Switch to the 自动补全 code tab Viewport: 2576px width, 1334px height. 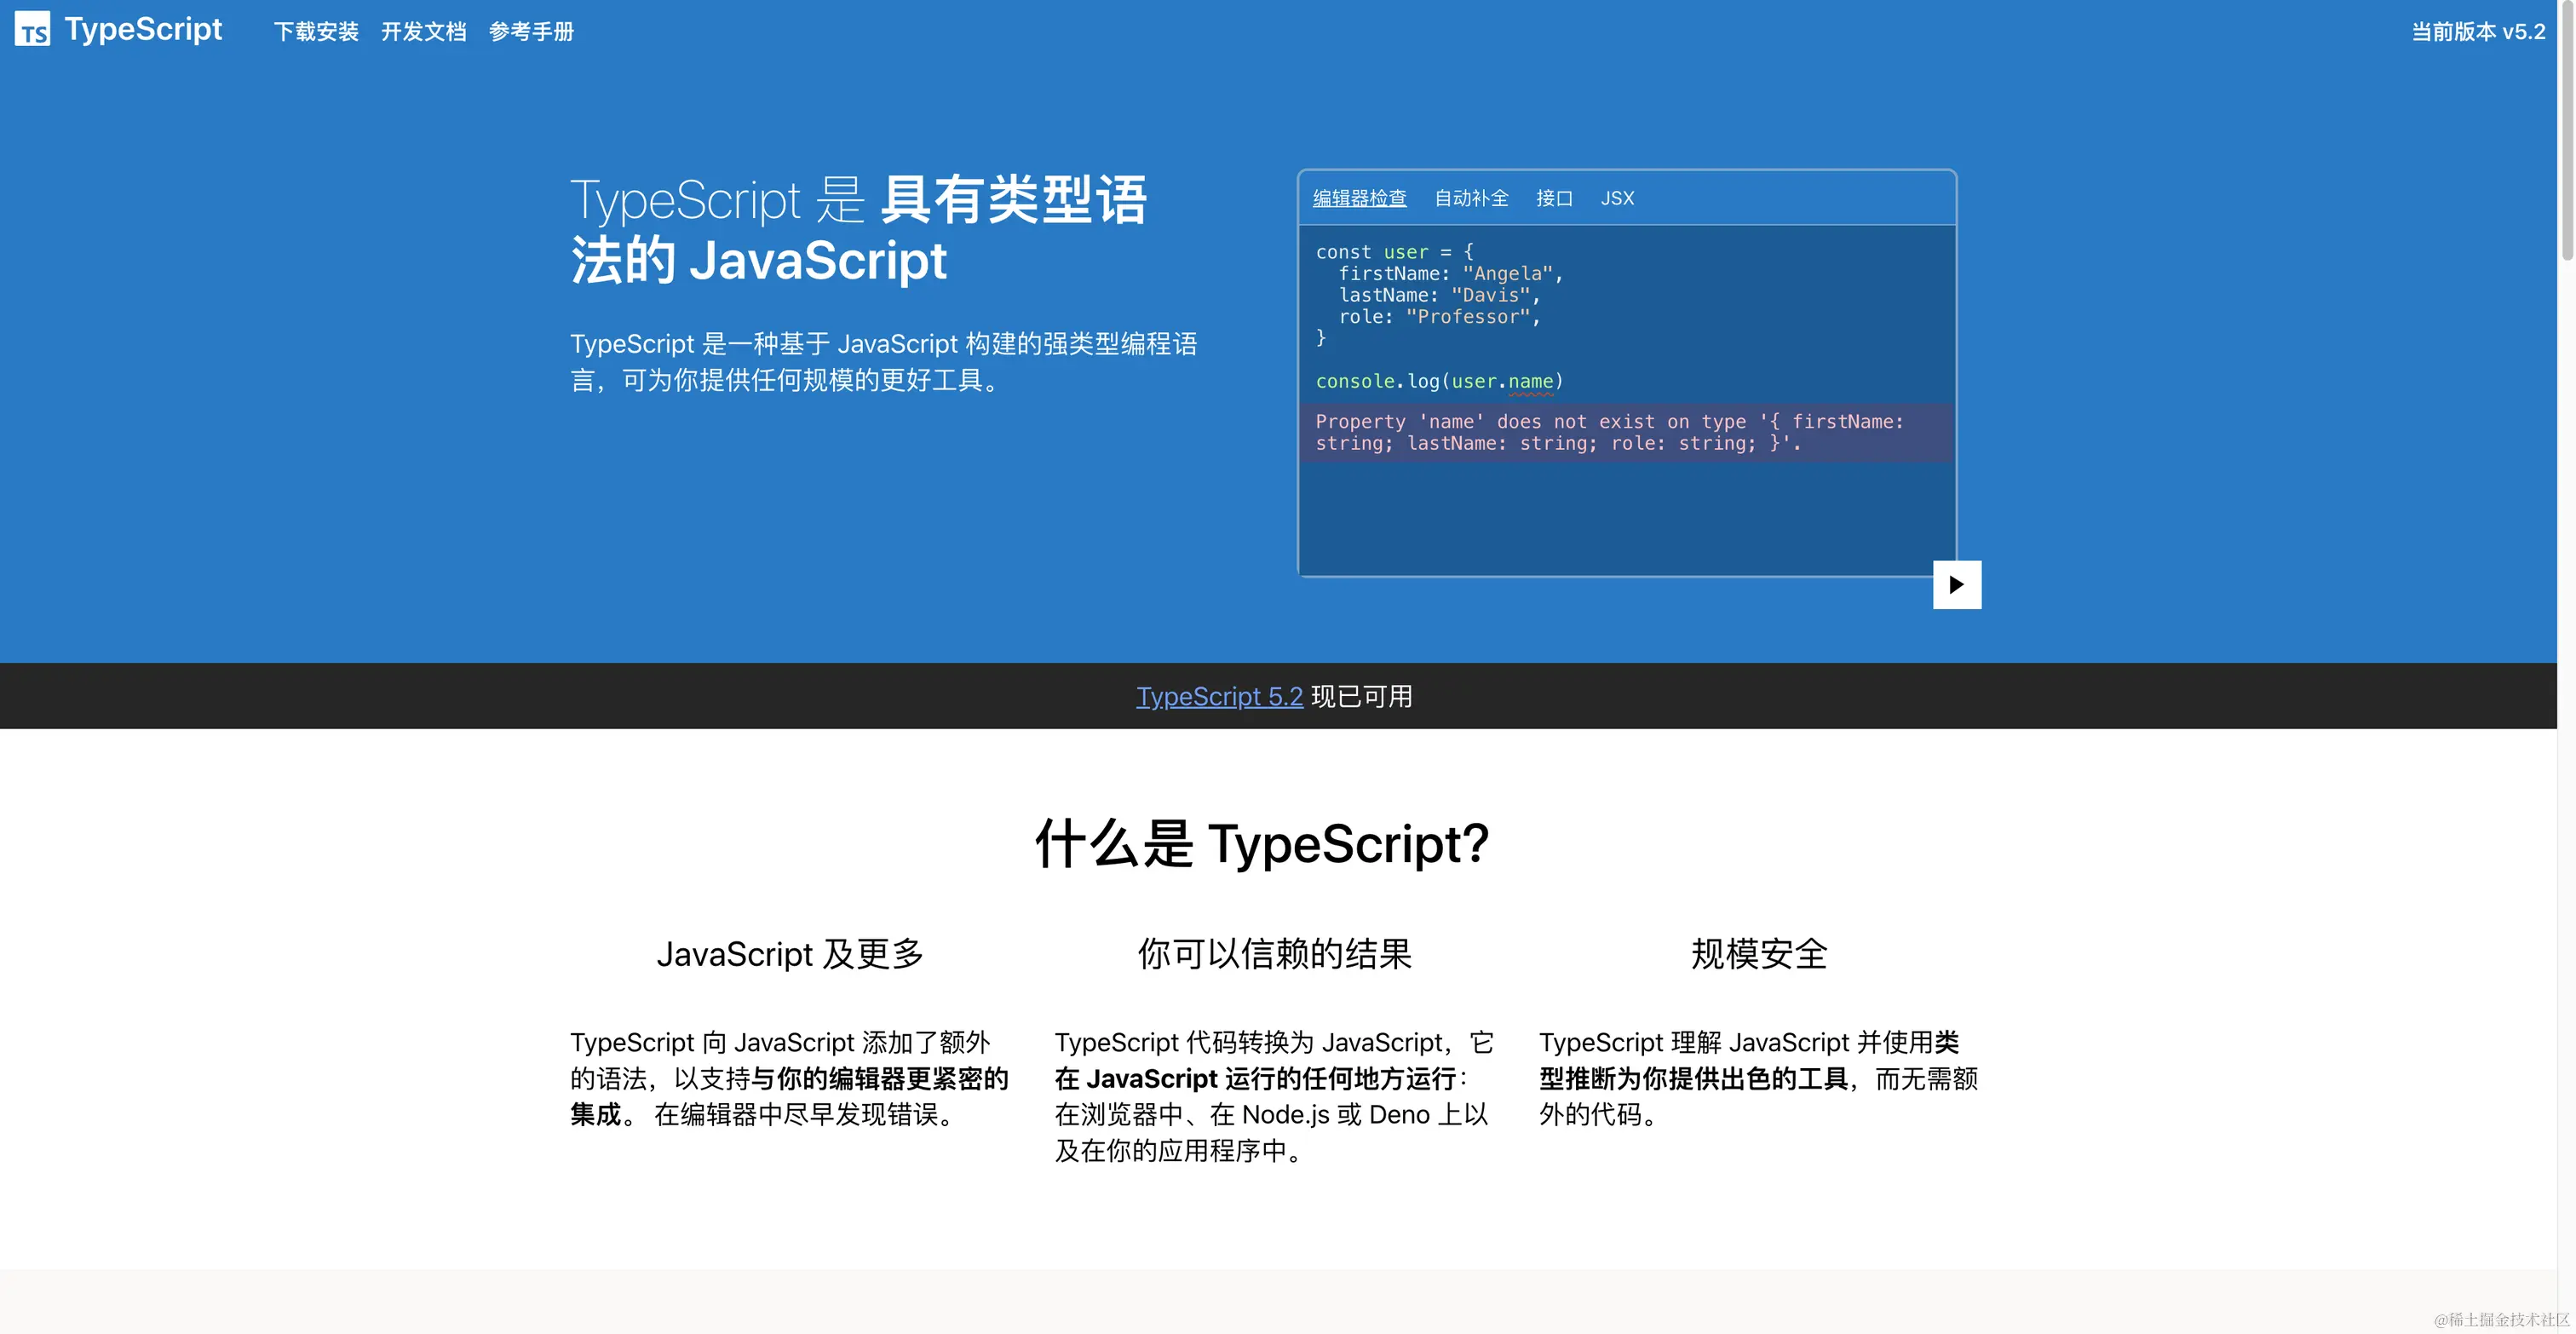pos(1471,198)
